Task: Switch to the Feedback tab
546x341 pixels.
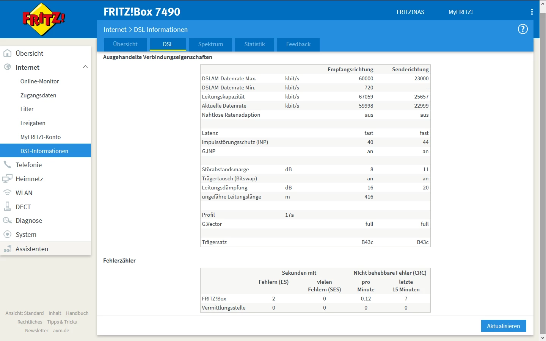Action: coord(298,44)
